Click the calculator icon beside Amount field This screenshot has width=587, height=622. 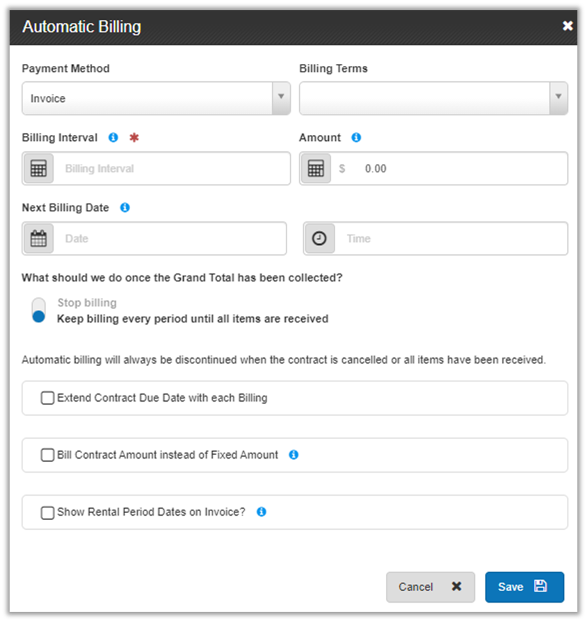pyautogui.click(x=315, y=168)
